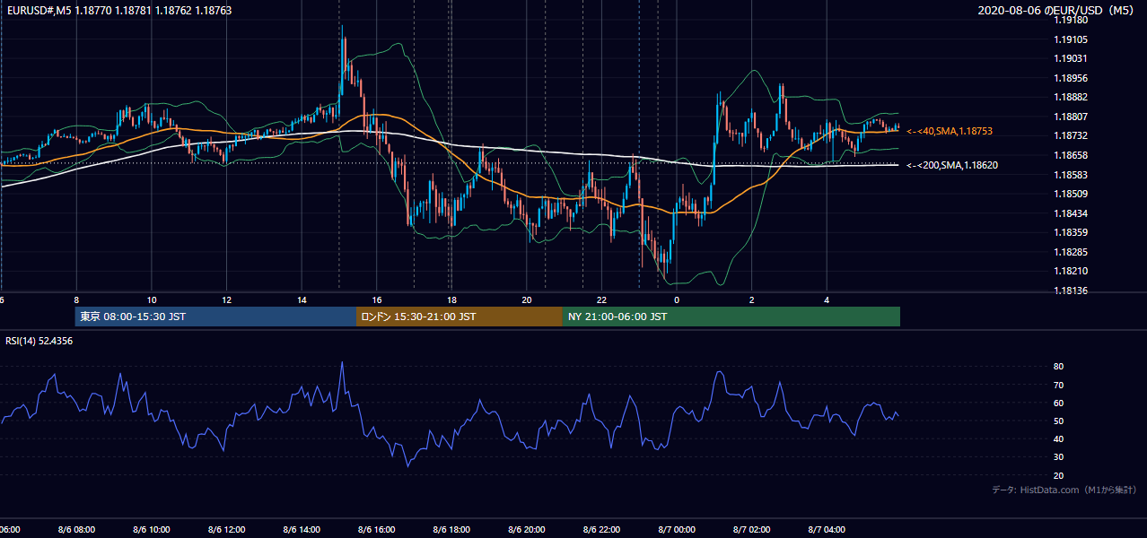Image resolution: width=1147 pixels, height=538 pixels.
Task: Click price axis value 1.19180
Action: pyautogui.click(x=1070, y=20)
